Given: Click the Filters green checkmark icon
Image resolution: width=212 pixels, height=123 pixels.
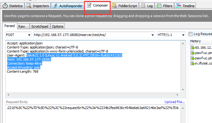Looking at the screenshot, I should click(x=159, y=6).
